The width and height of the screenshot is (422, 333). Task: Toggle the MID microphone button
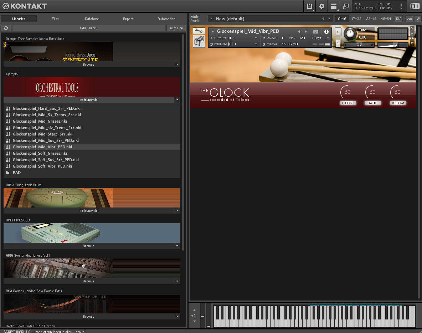(373, 103)
